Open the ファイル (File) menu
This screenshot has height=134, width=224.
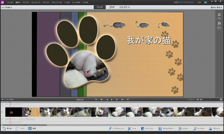point(10,2)
